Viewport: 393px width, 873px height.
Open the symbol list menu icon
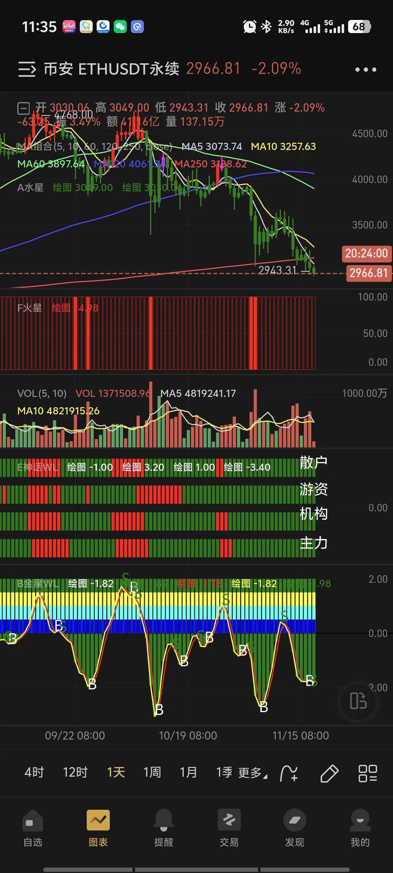[27, 69]
